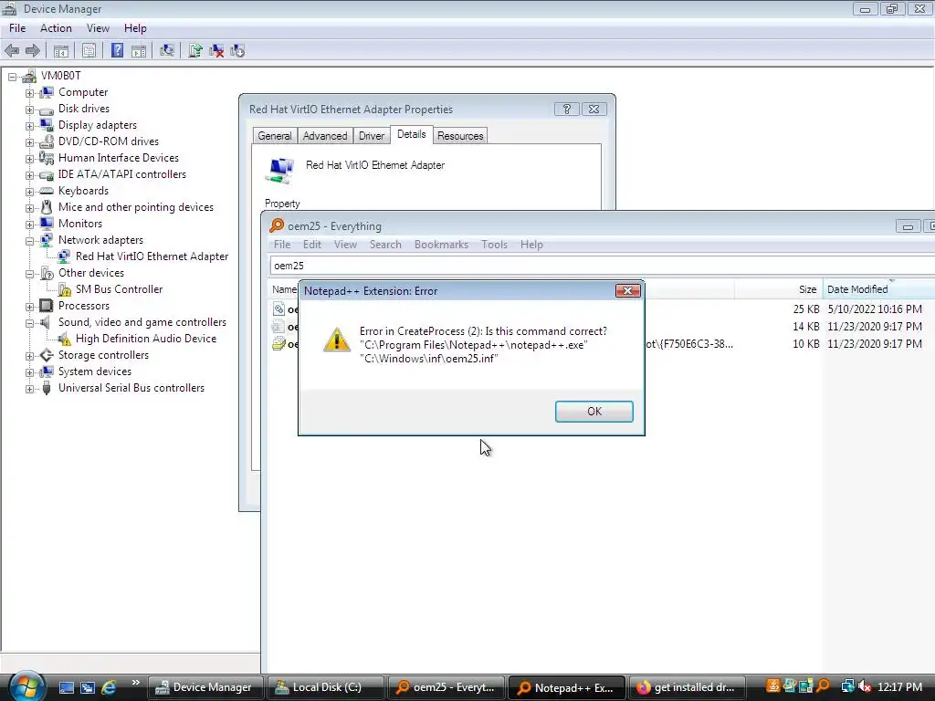The height and width of the screenshot is (701, 935).
Task: Select the SM Bus Controller tree item
Action: pos(120,289)
